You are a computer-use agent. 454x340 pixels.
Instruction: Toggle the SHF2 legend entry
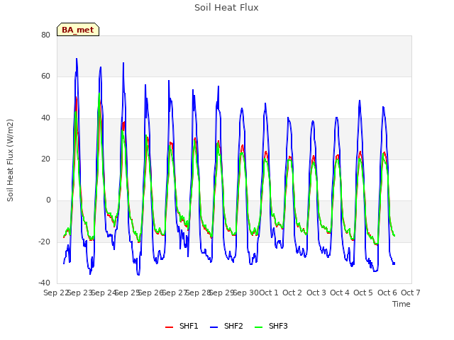tap(226, 326)
